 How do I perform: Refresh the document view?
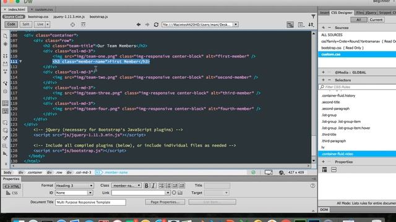click(156, 25)
